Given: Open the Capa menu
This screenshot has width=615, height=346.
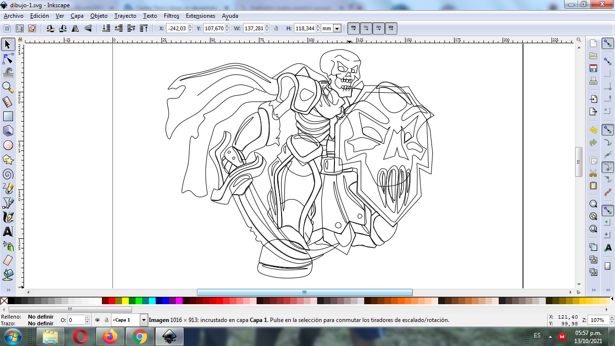Looking at the screenshot, I should 77,16.
